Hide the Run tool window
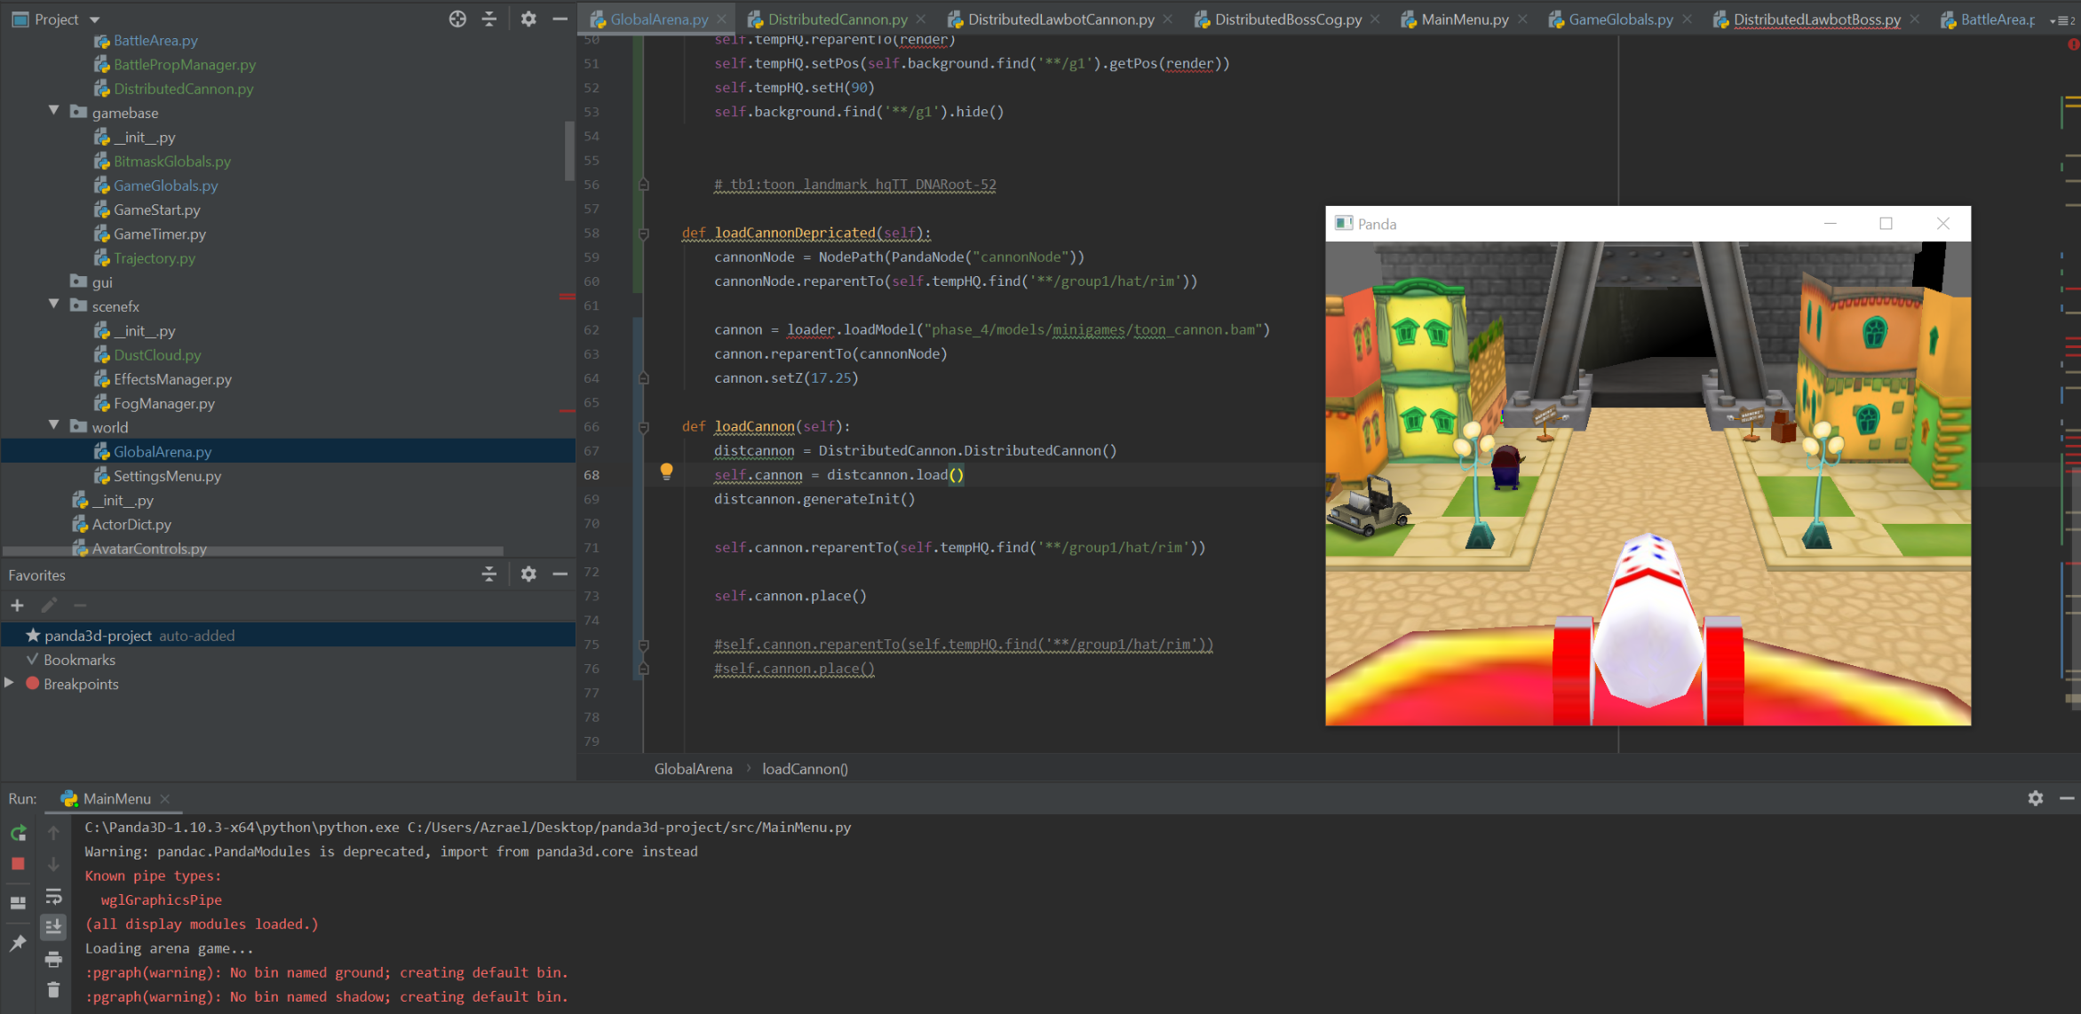 (2067, 798)
